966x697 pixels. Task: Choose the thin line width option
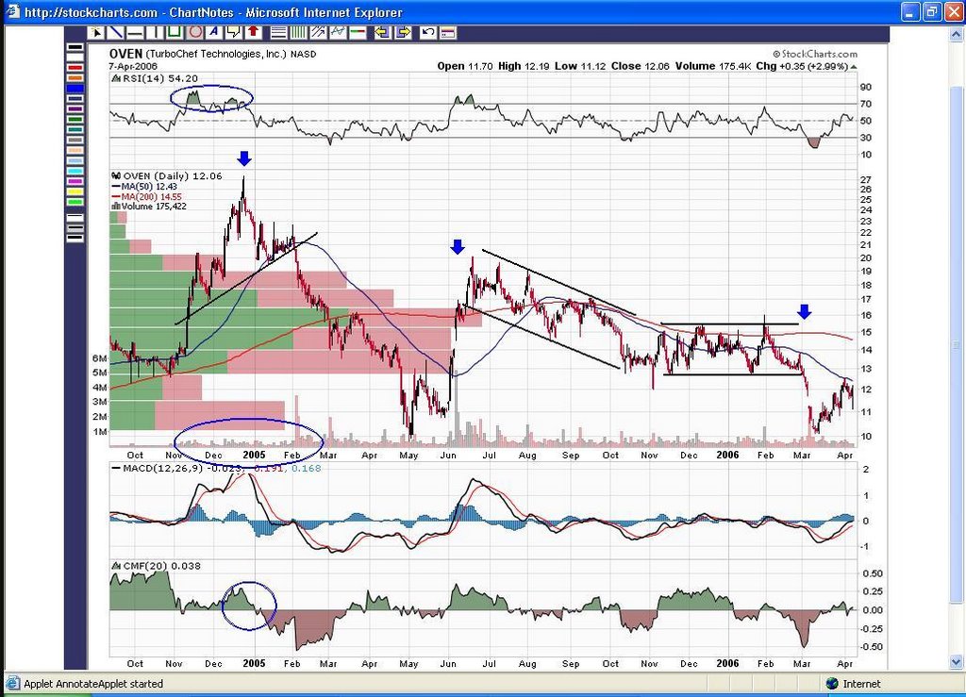click(x=75, y=218)
